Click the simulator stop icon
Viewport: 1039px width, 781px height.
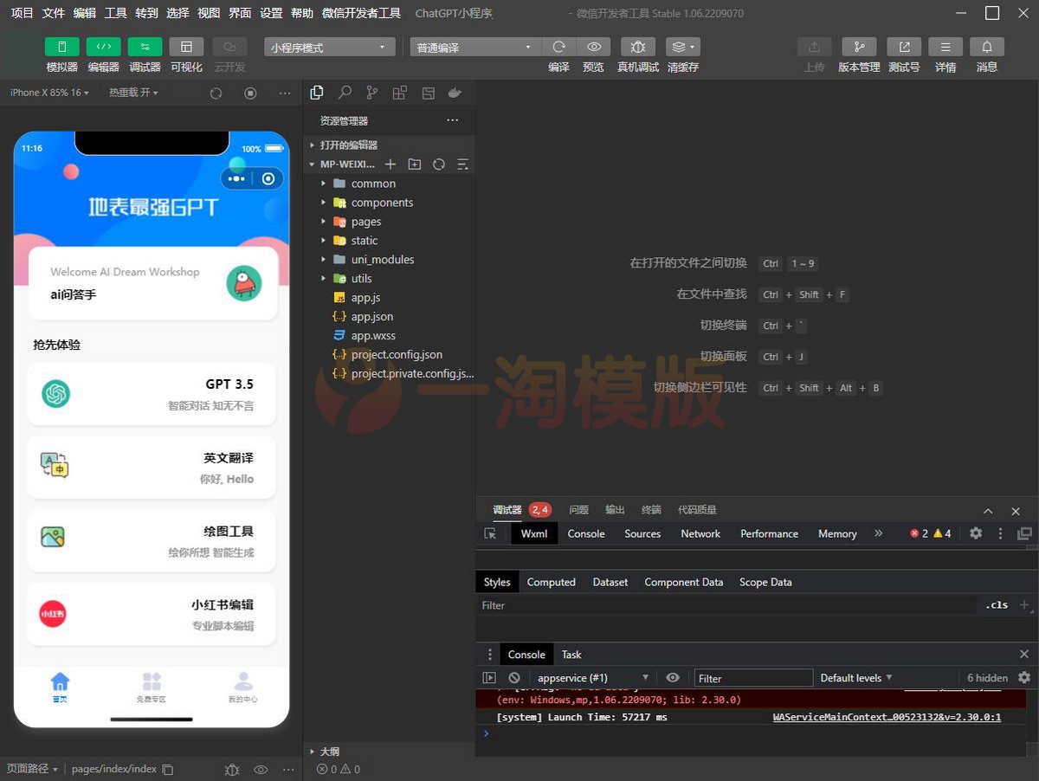[250, 94]
